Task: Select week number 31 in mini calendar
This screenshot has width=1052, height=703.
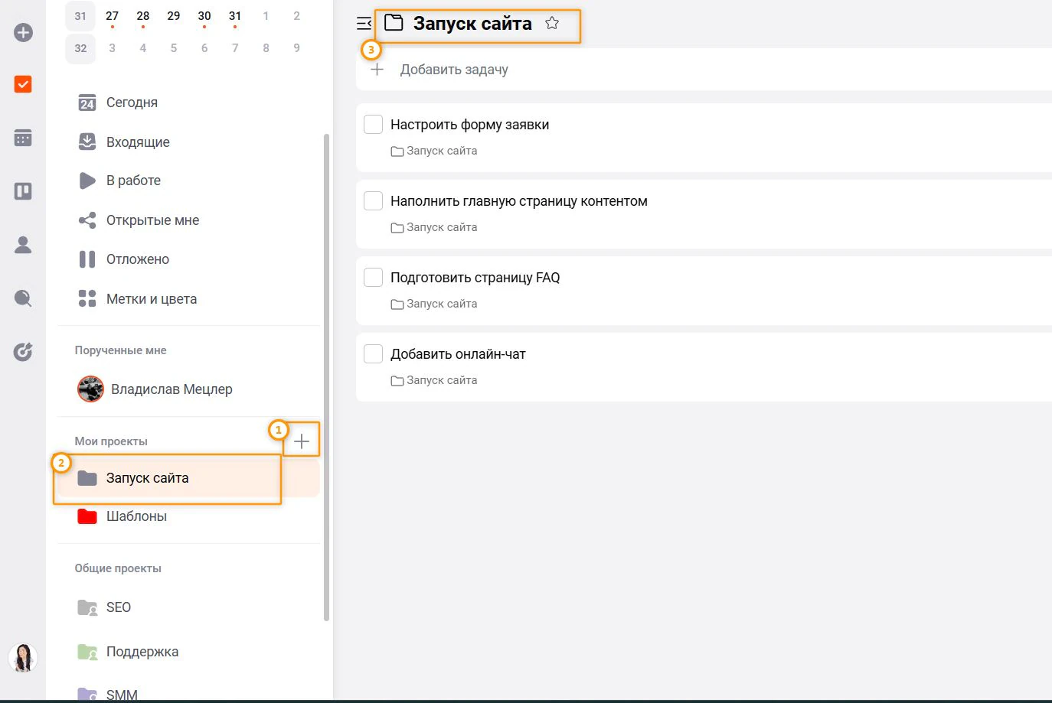Action: [x=80, y=16]
